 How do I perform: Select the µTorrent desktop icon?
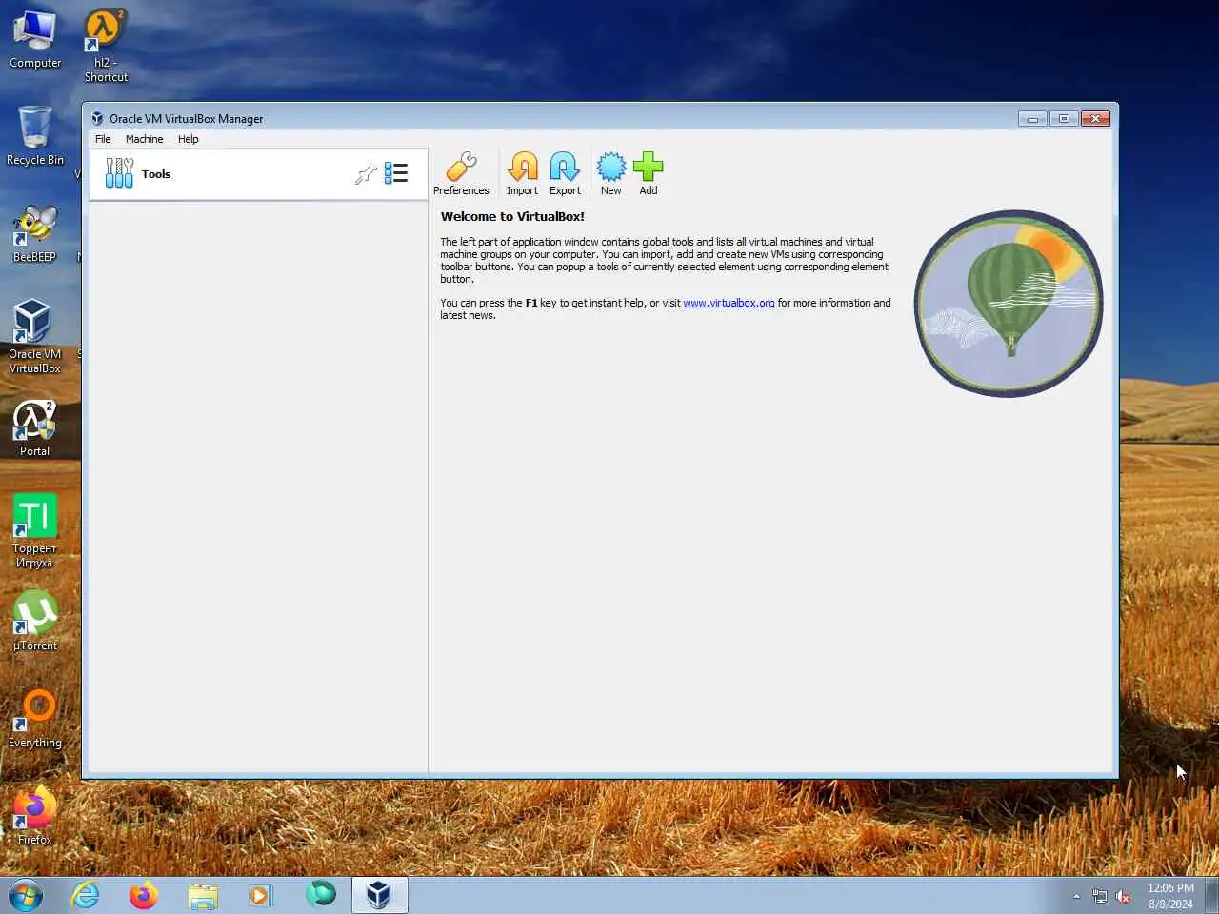35,621
